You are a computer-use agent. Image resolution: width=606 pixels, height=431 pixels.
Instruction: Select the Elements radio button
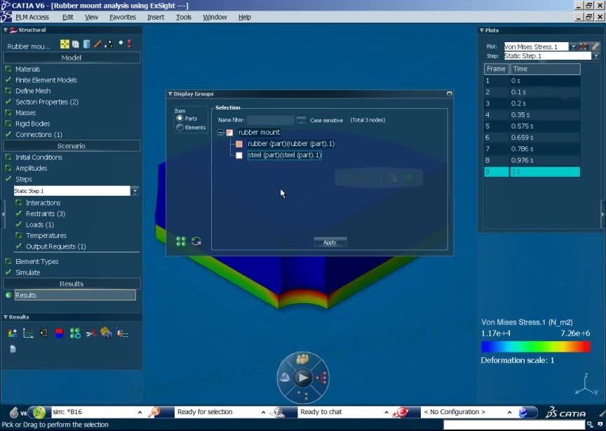coord(180,127)
